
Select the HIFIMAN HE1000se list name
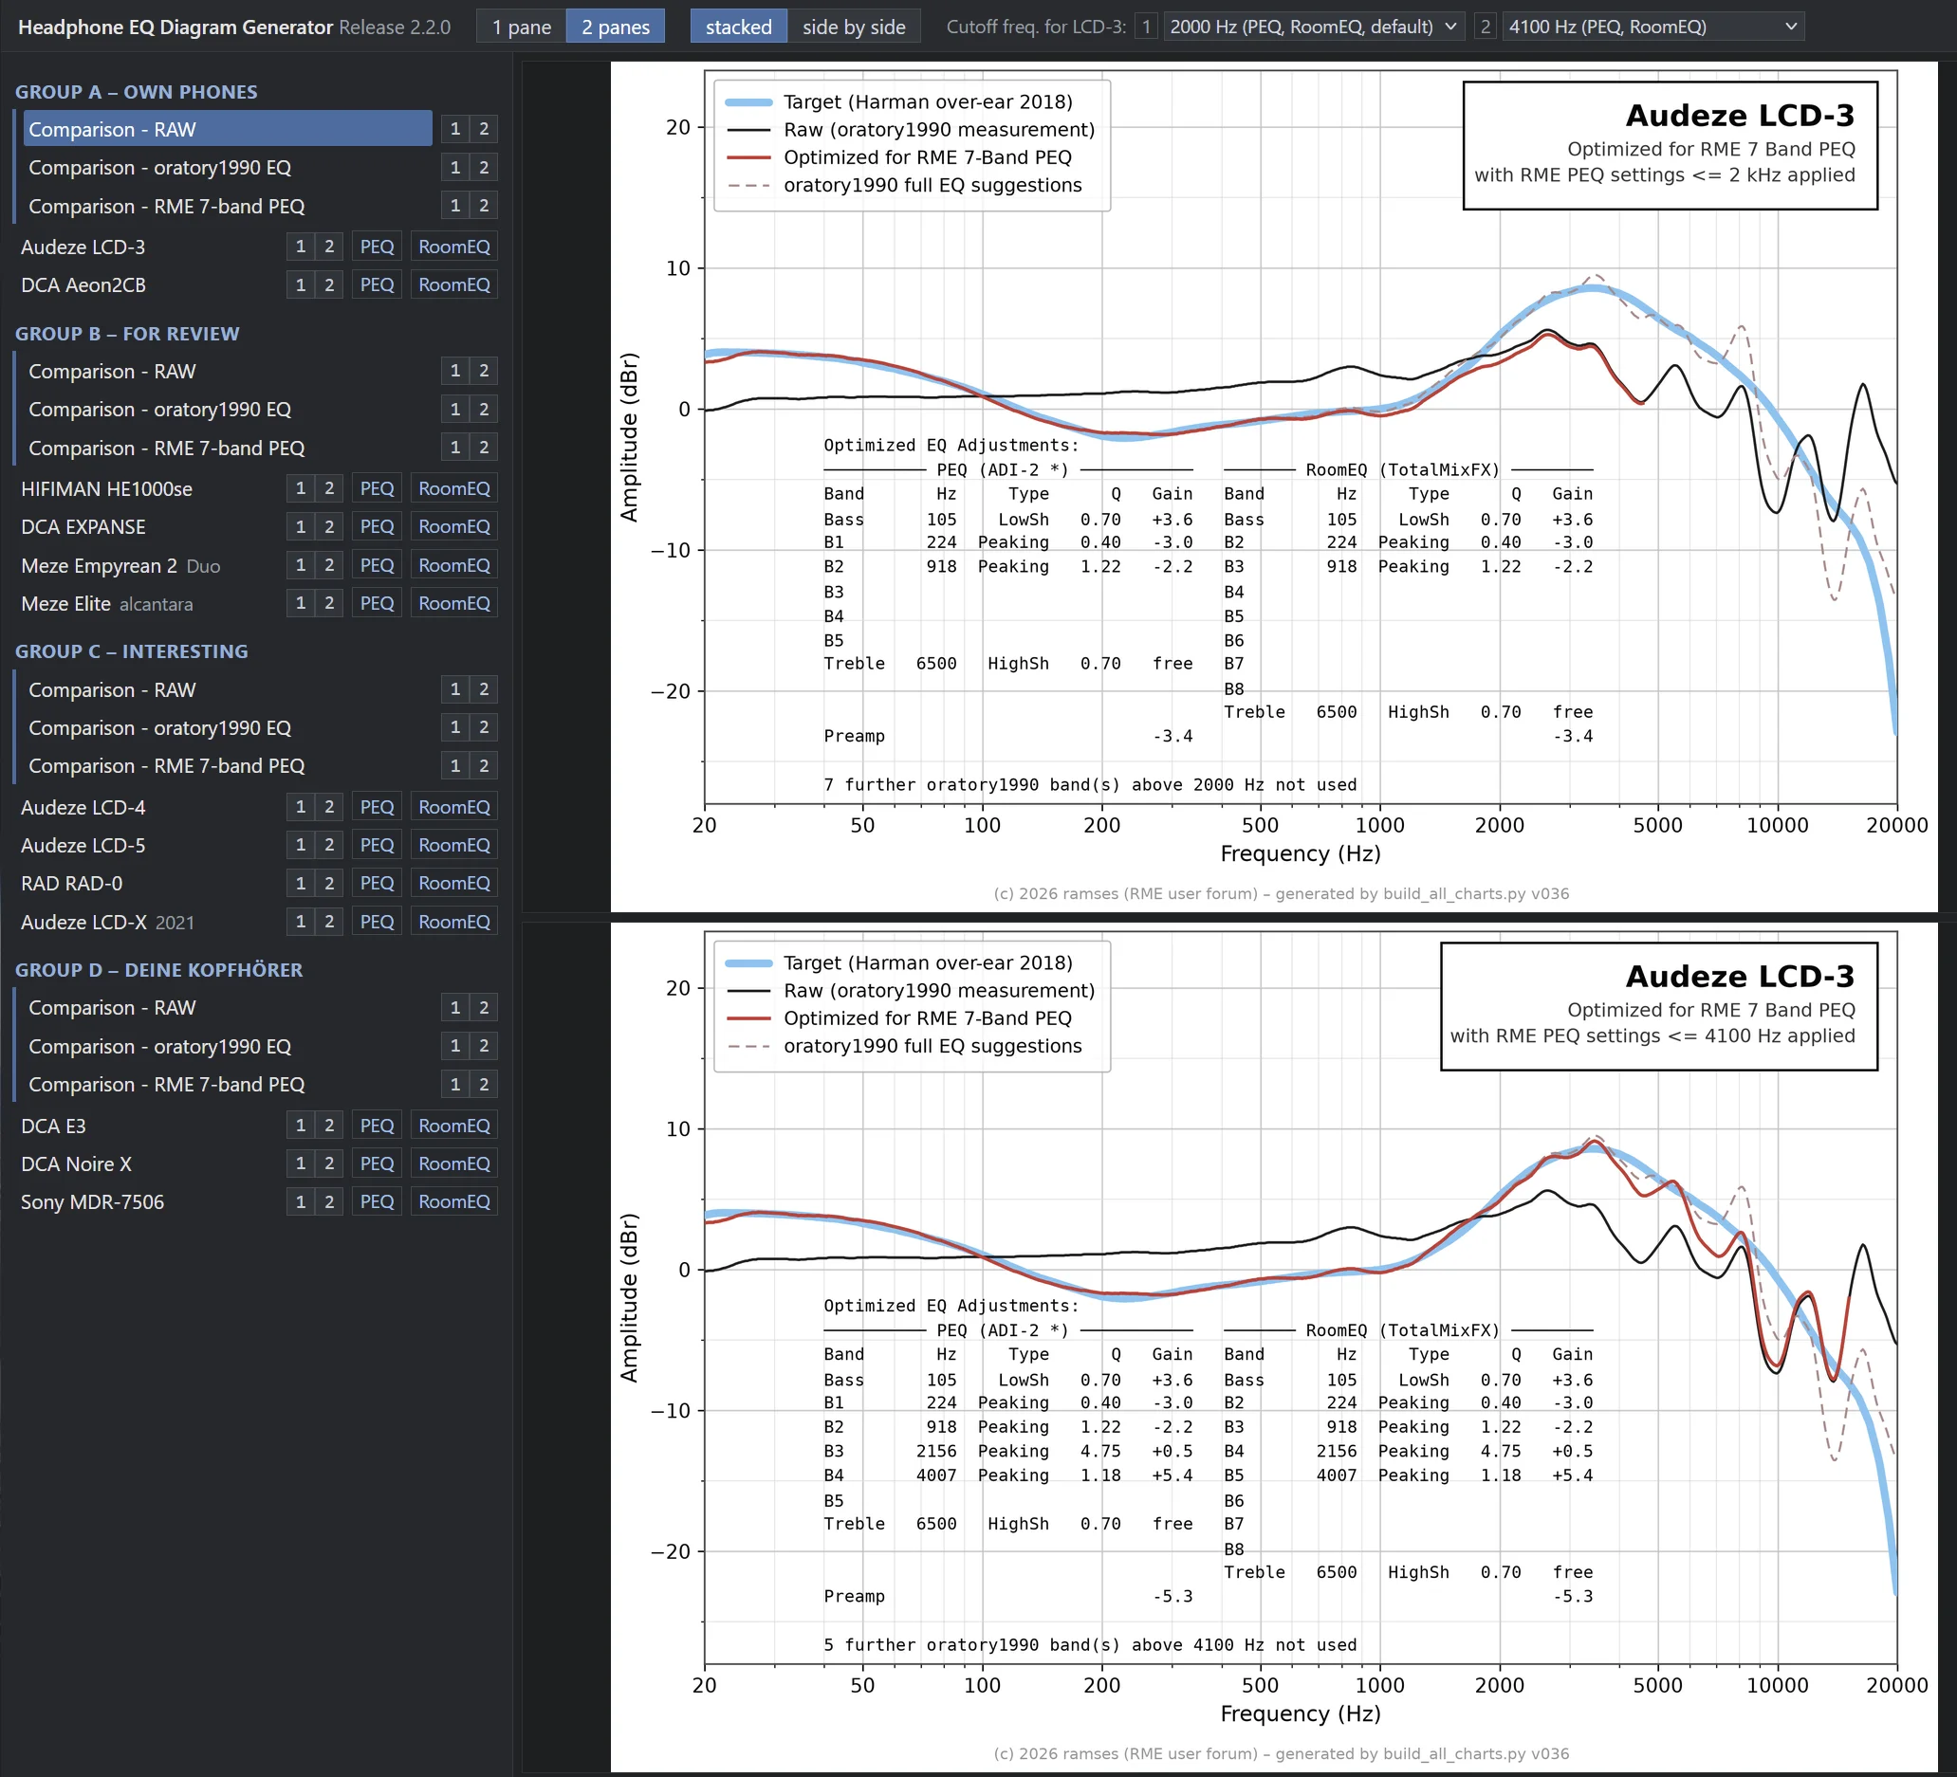tap(107, 489)
